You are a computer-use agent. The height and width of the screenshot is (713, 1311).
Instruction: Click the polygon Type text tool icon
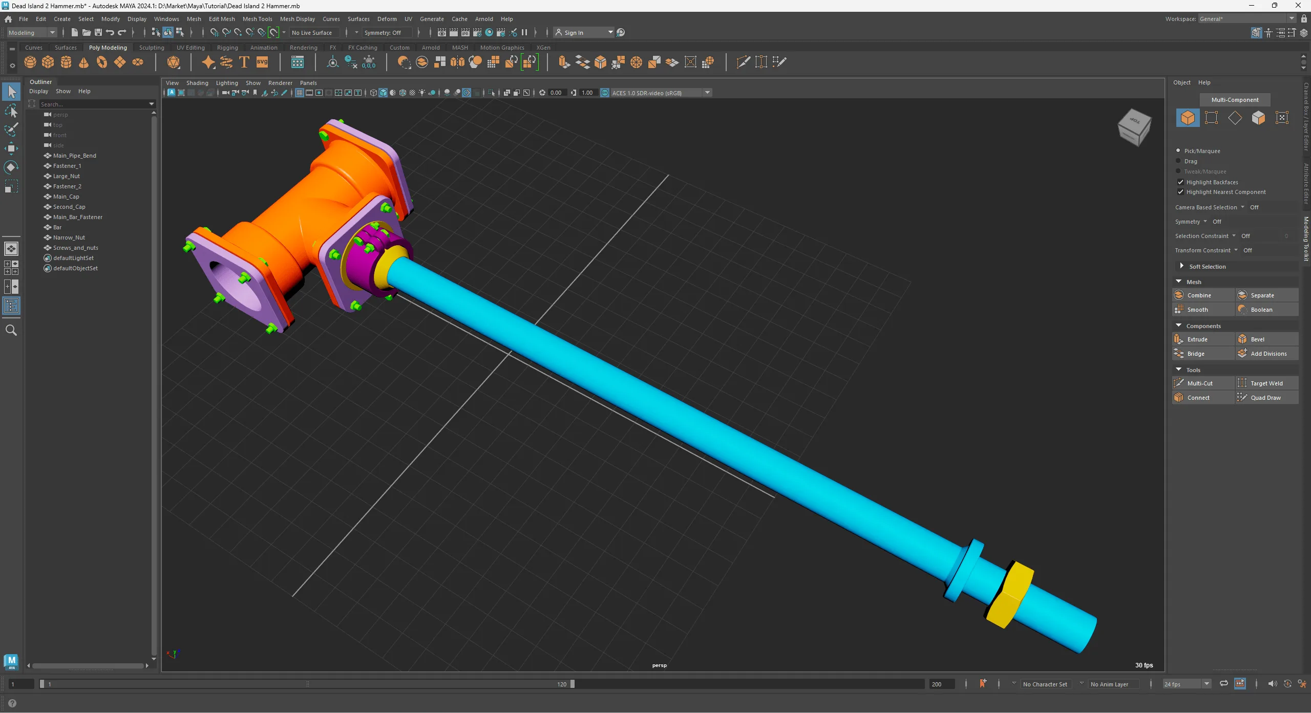244,62
